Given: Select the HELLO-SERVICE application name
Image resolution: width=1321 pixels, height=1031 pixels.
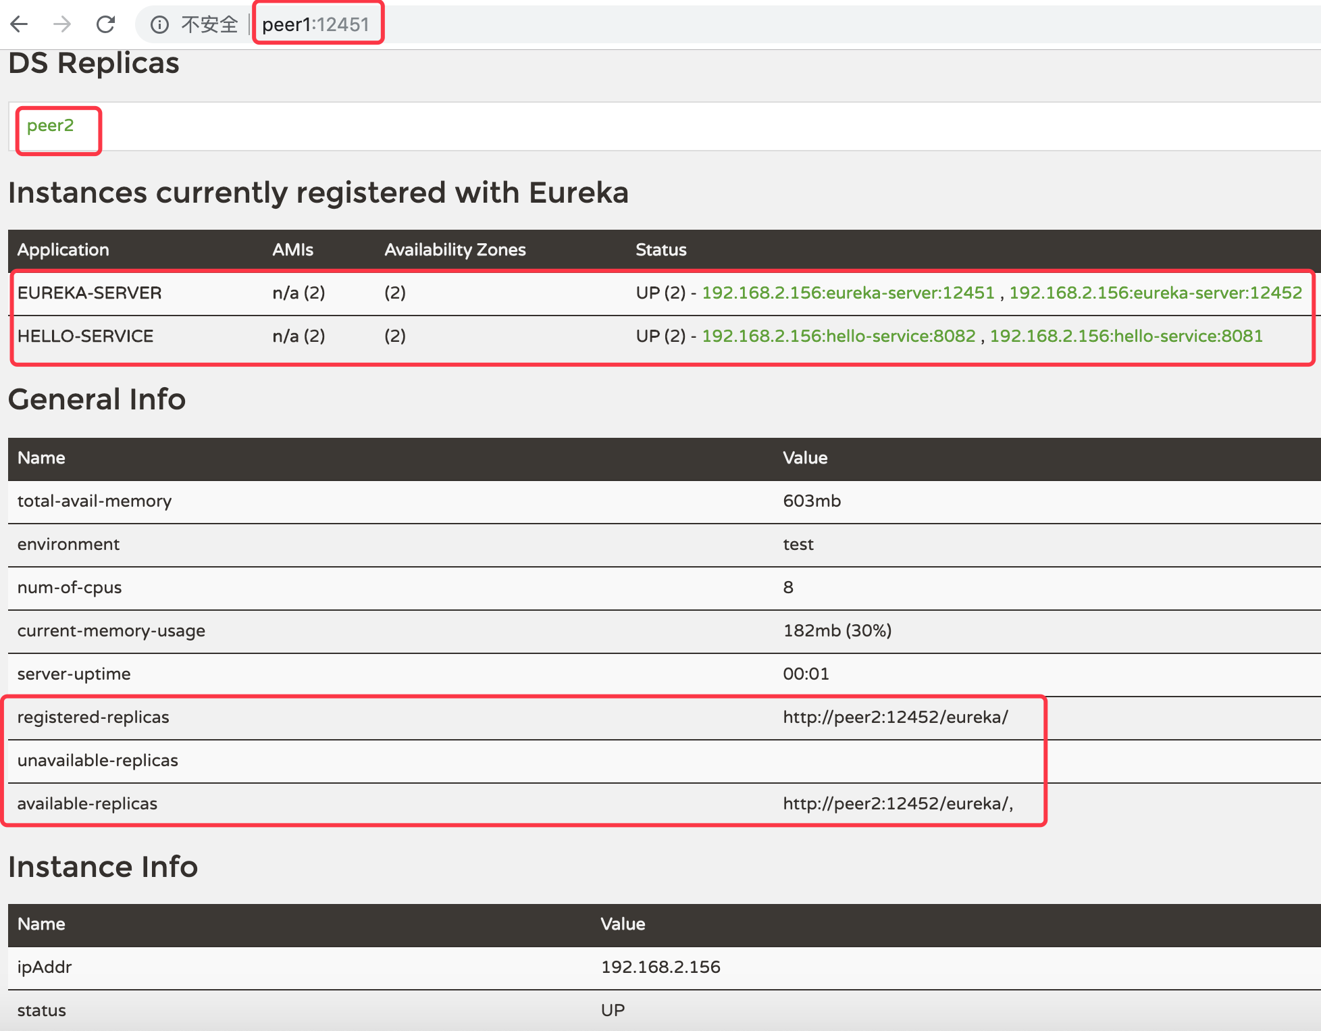Looking at the screenshot, I should [x=85, y=336].
